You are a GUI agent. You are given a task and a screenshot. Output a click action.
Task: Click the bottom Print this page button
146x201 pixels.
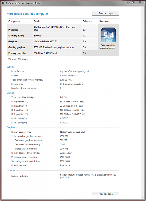(106, 194)
